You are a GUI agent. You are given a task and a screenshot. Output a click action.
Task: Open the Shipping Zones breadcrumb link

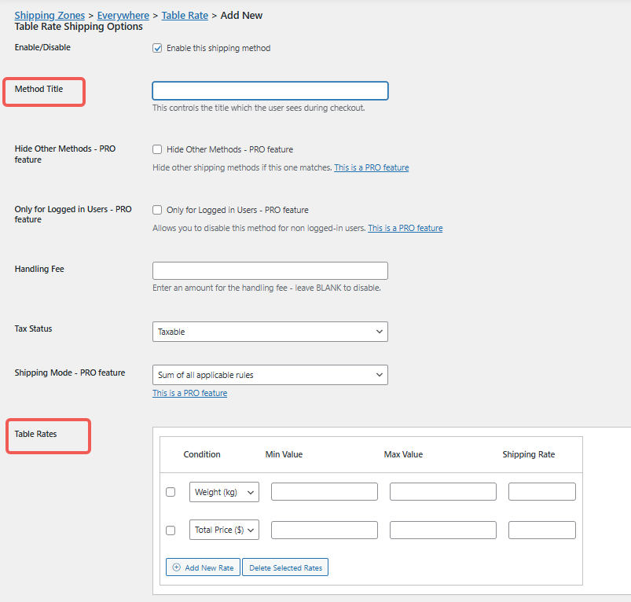click(x=49, y=15)
